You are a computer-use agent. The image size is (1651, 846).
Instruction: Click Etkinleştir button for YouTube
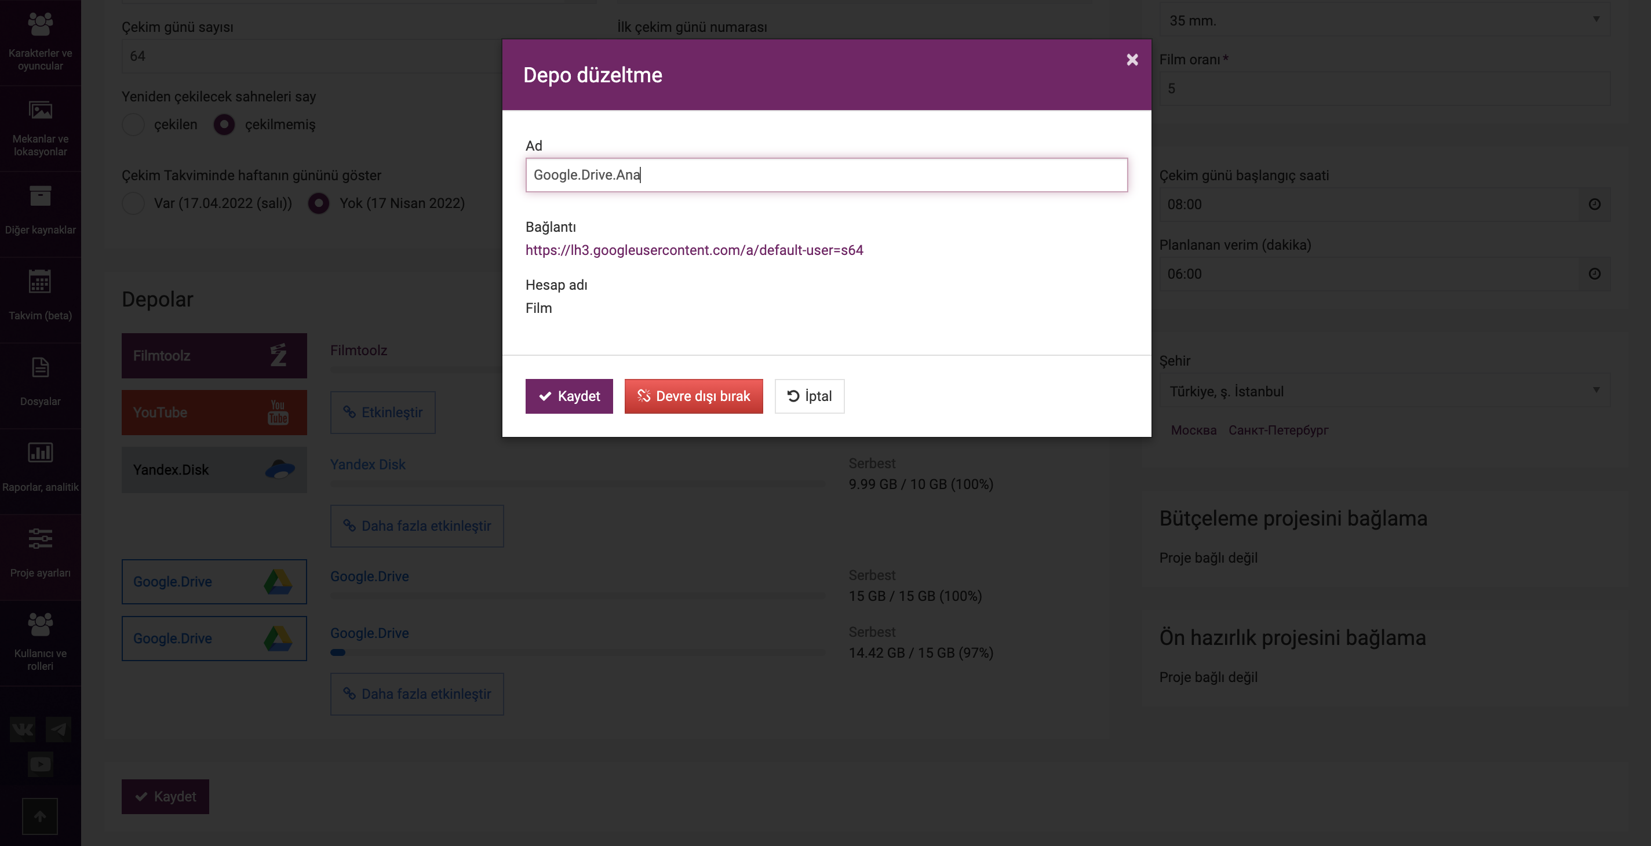click(x=382, y=412)
